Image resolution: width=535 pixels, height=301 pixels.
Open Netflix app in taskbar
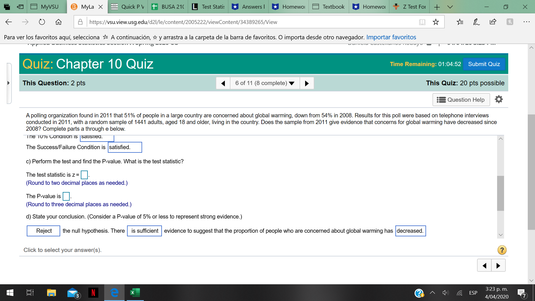tap(93, 293)
